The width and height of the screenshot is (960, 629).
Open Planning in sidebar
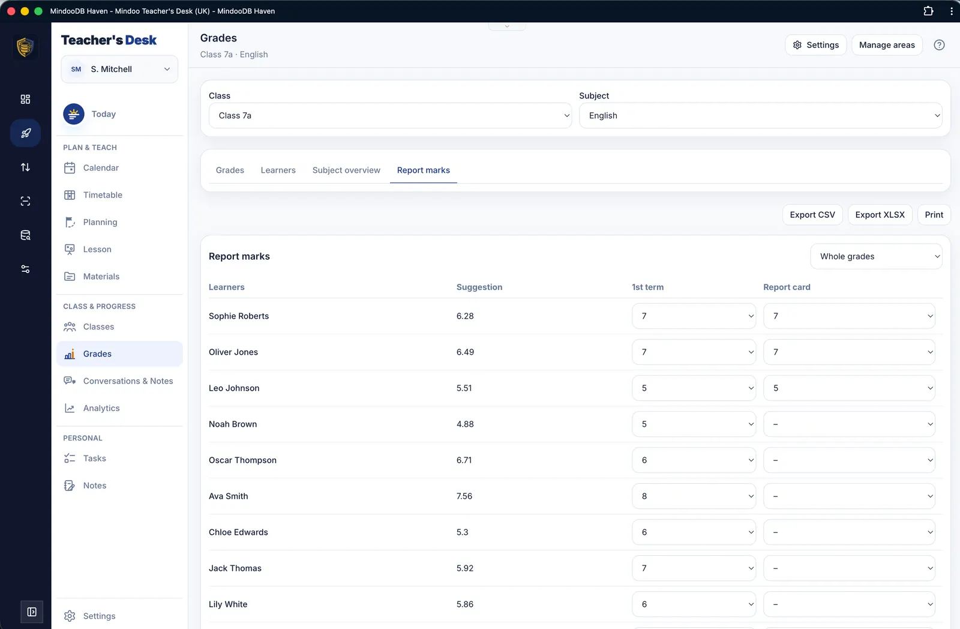(119, 222)
